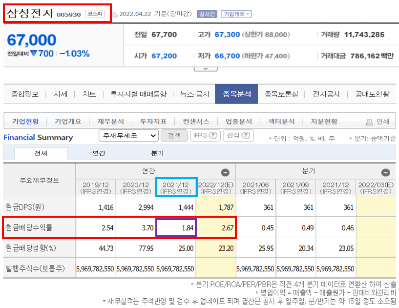Click the 2,994 현금DPS cell
This screenshot has height=308, width=399.
click(x=136, y=207)
